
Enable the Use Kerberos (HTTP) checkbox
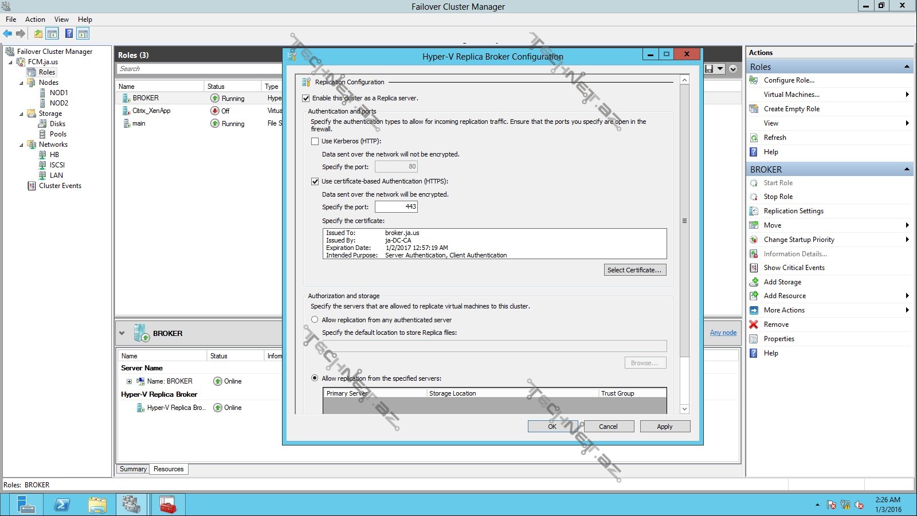click(x=315, y=141)
